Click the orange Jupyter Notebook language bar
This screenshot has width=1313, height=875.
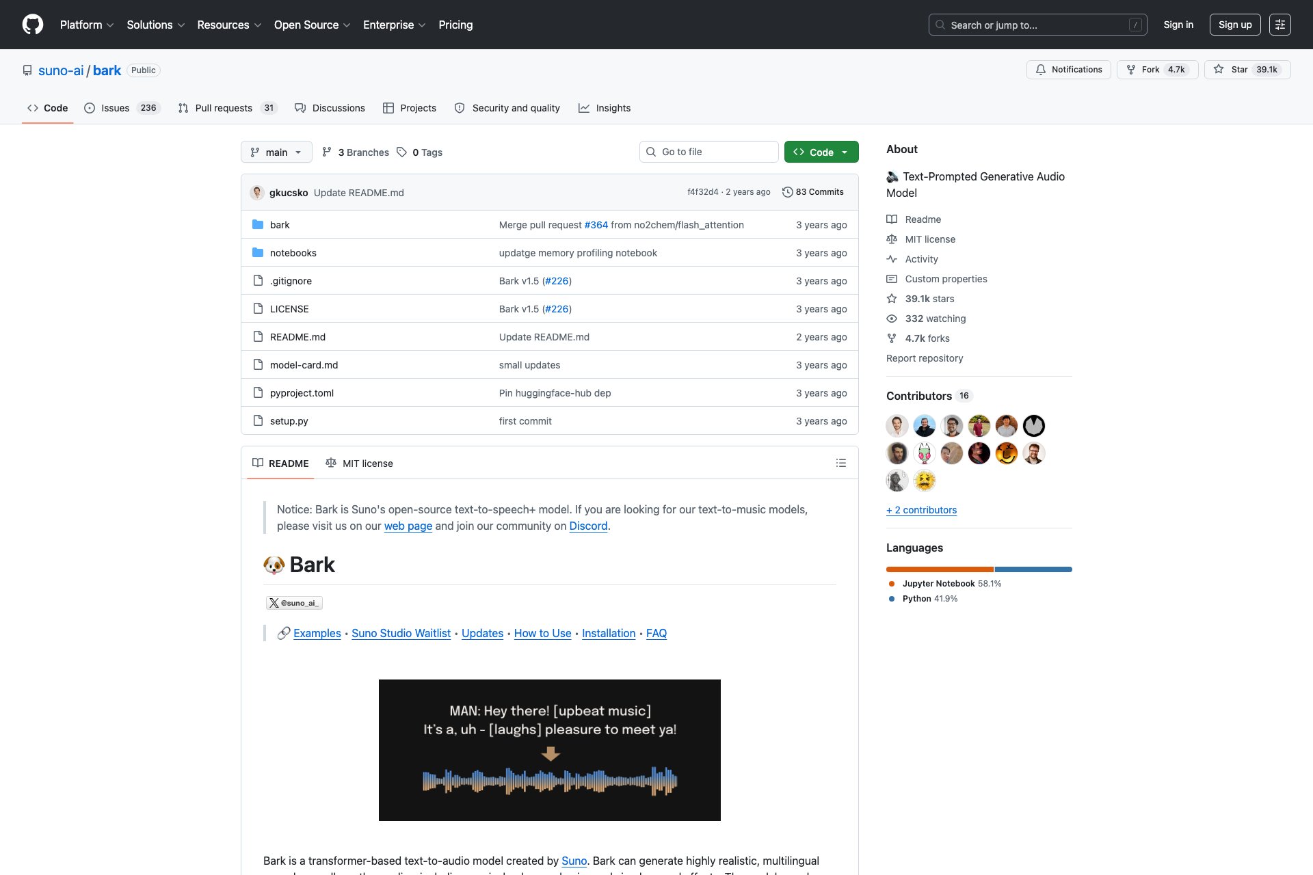939,569
